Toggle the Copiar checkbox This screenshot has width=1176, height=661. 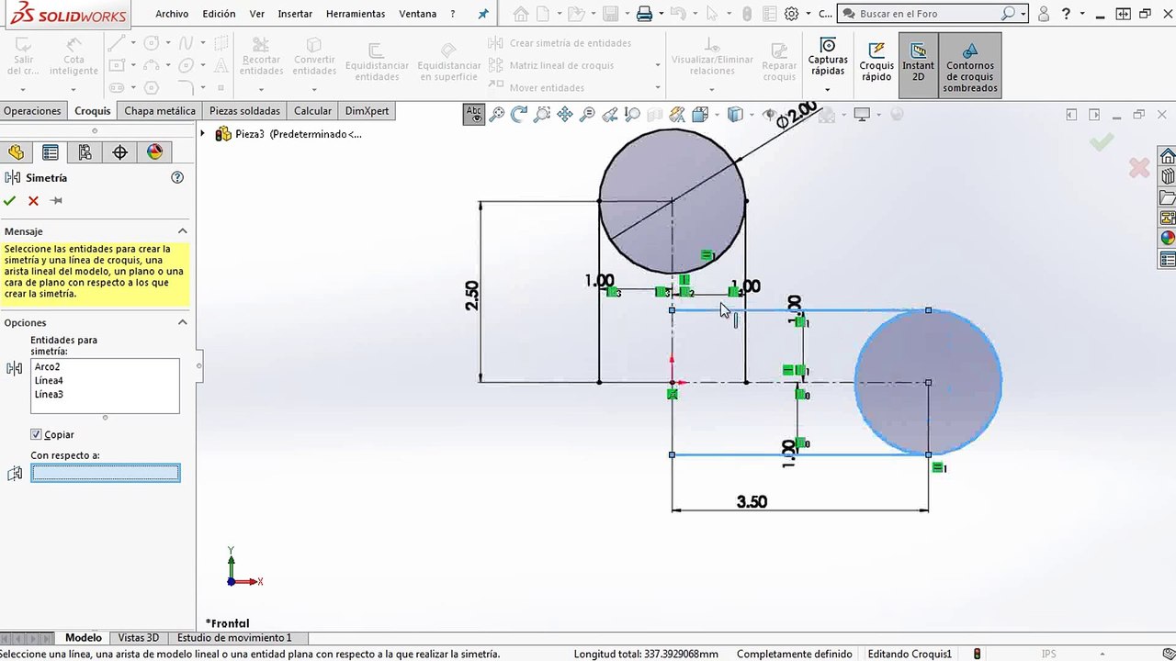[36, 434]
